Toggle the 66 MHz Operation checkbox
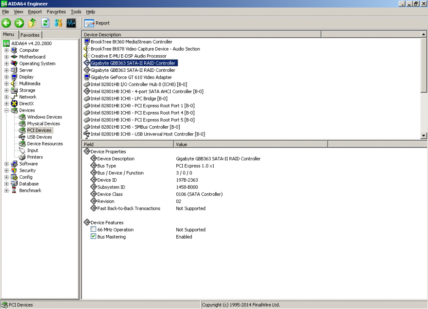Screen dimensions: 428x309 93,230
